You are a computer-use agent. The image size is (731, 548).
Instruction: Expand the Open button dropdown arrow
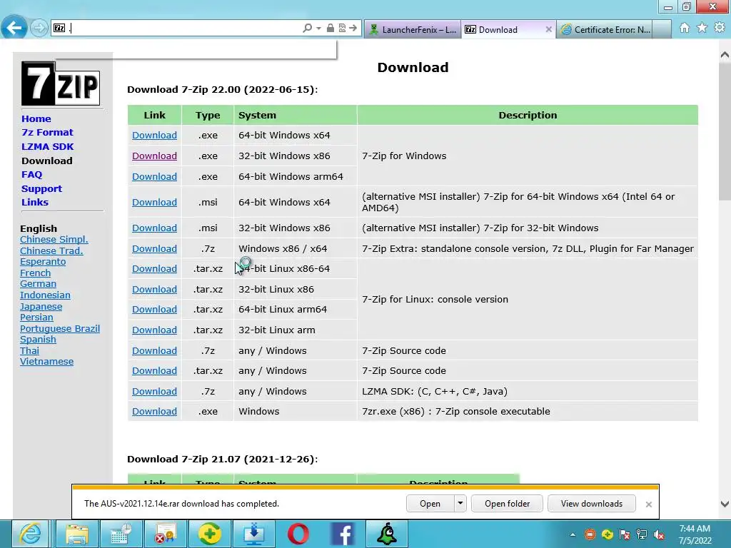pos(460,504)
